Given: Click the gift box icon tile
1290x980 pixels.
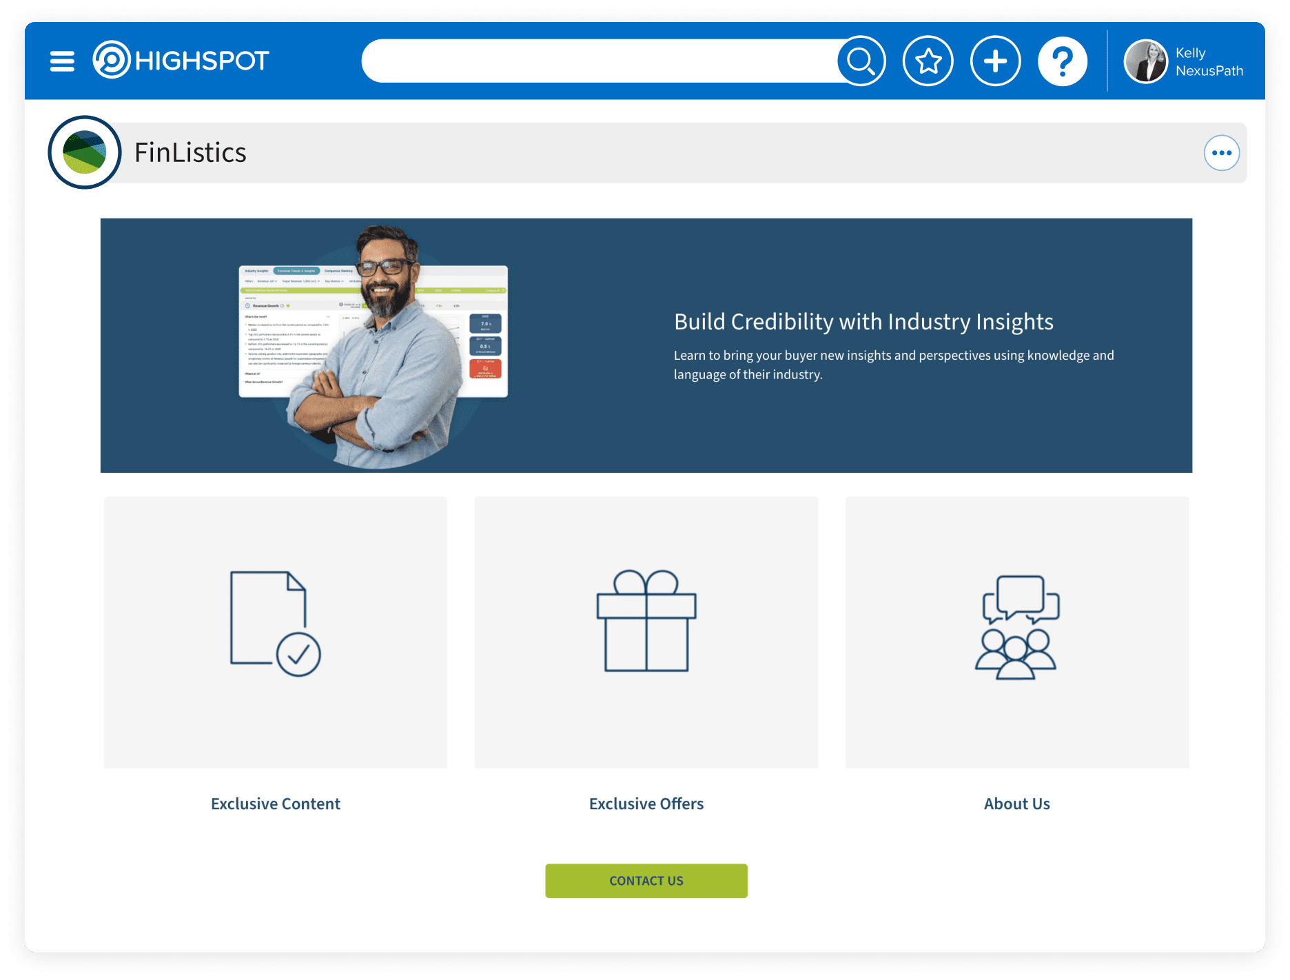Looking at the screenshot, I should pyautogui.click(x=646, y=631).
